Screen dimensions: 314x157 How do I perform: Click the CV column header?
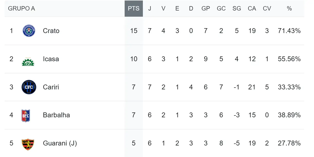267,8
